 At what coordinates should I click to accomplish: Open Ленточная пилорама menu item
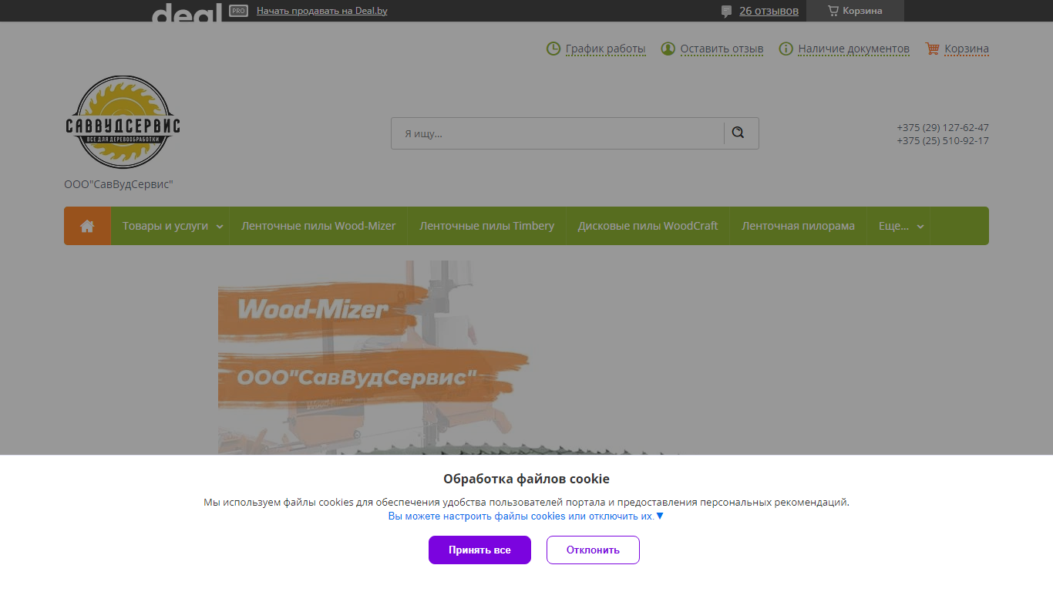[798, 226]
